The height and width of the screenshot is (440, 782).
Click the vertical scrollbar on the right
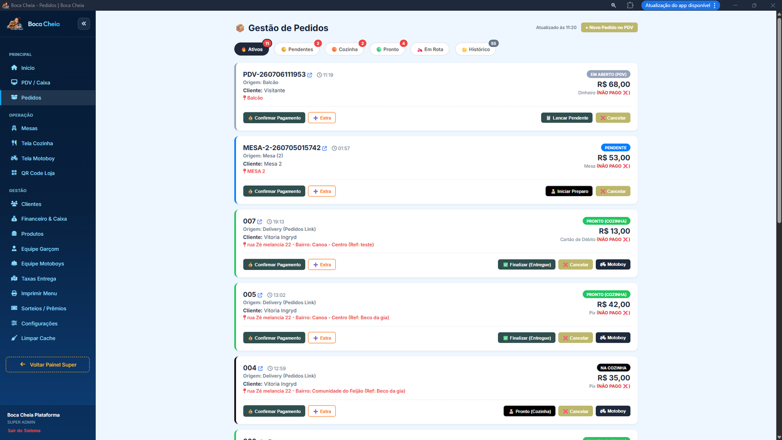point(779,117)
